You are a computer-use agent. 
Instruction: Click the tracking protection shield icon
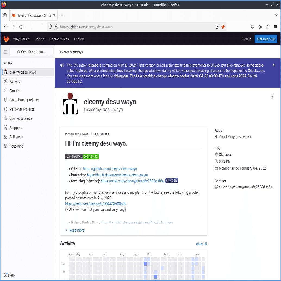[x=50, y=27]
